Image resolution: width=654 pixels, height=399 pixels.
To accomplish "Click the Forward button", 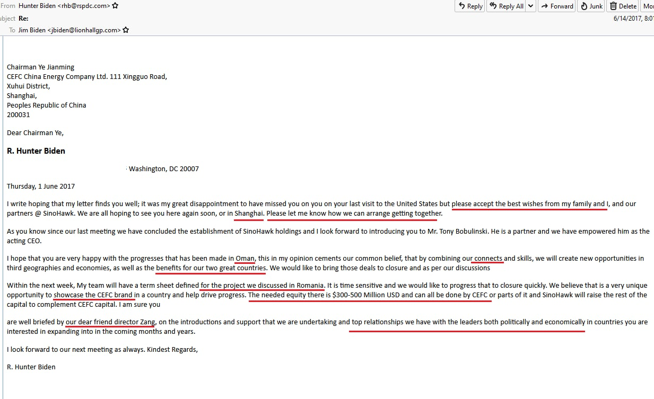I will click(557, 6).
